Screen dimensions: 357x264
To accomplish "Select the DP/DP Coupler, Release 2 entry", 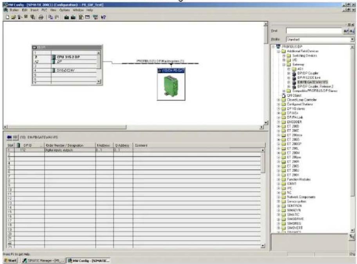I will click(315, 87).
